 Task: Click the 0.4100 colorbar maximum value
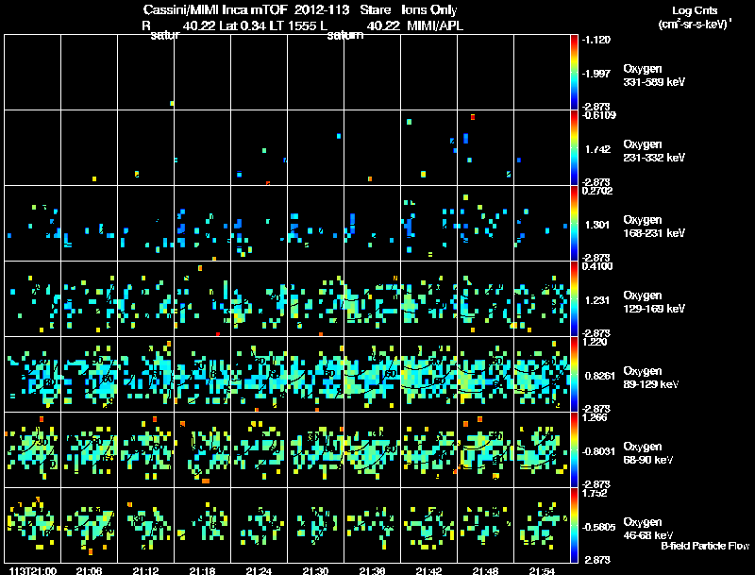click(597, 266)
